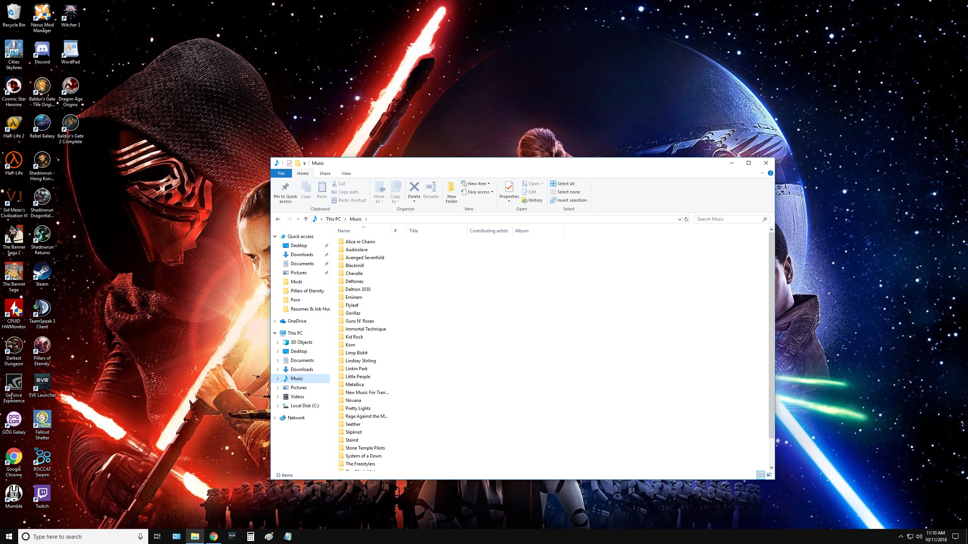Select Pillars of Eternity in Quick access

307,291
